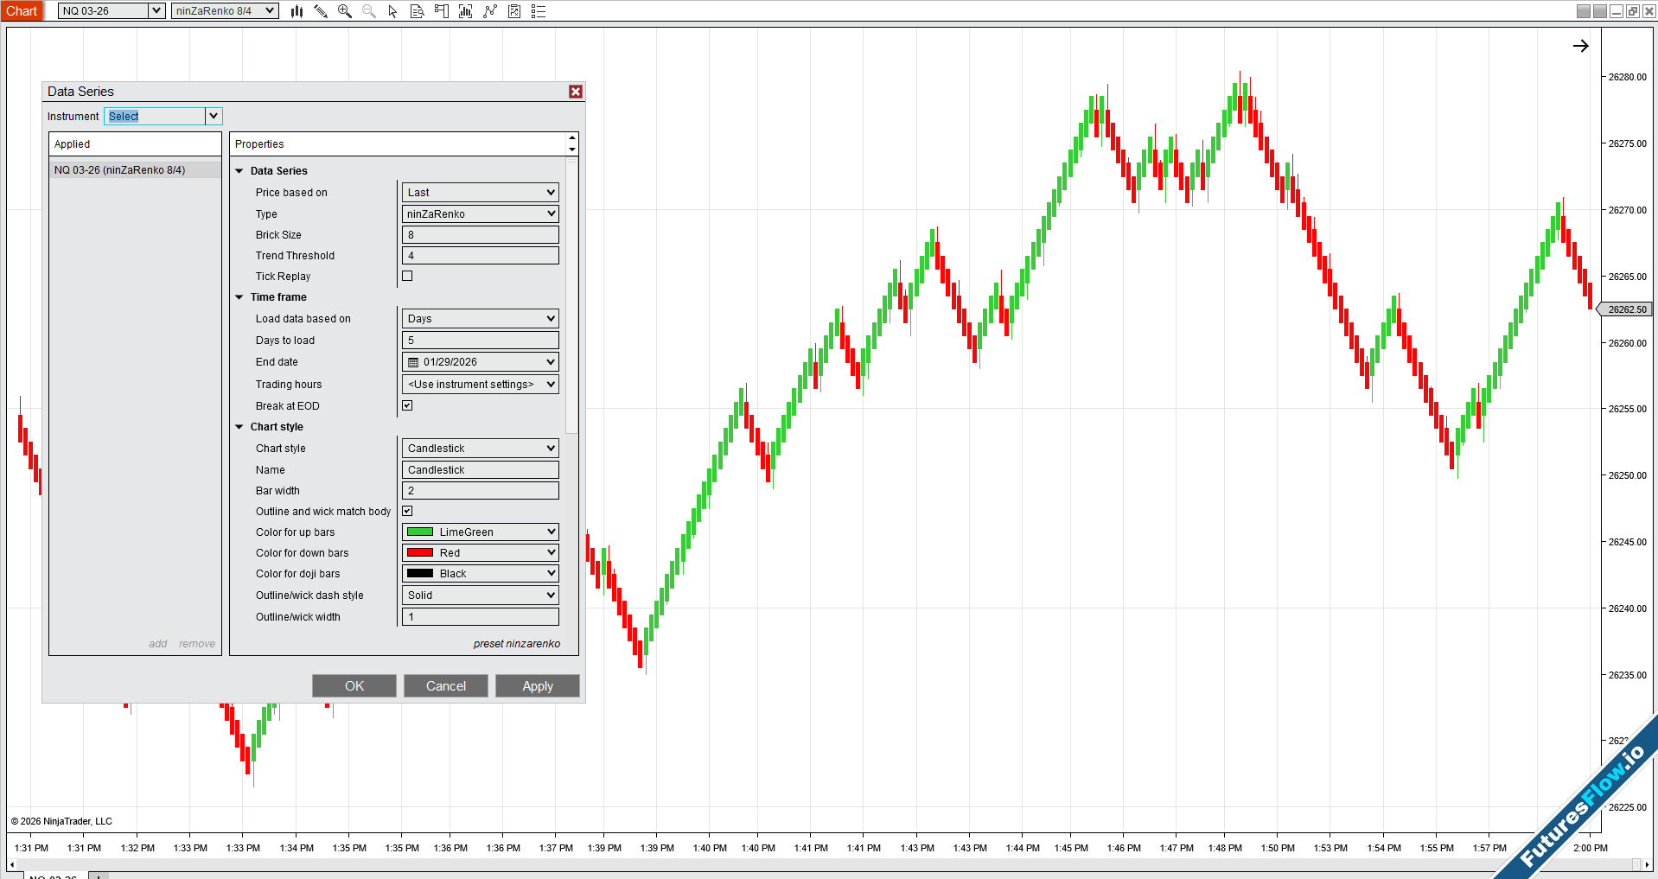Image resolution: width=1658 pixels, height=879 pixels.
Task: Toggle Outline and wick match body checkbox
Action: (407, 512)
